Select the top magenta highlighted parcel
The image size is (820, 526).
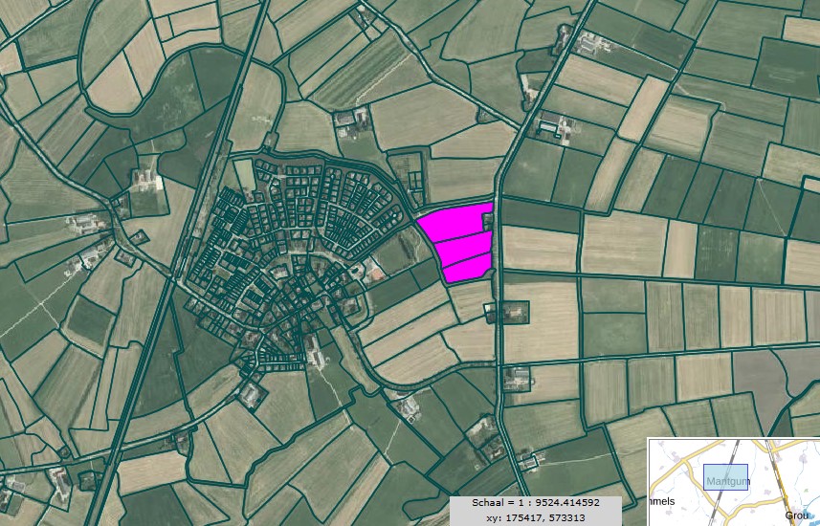pos(452,220)
